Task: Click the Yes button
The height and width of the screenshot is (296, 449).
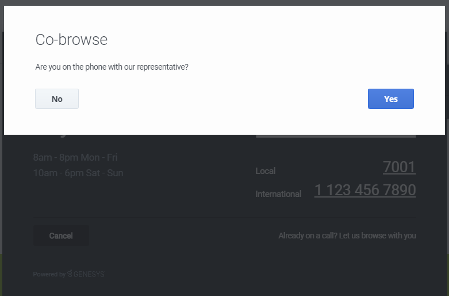Action: pos(390,98)
